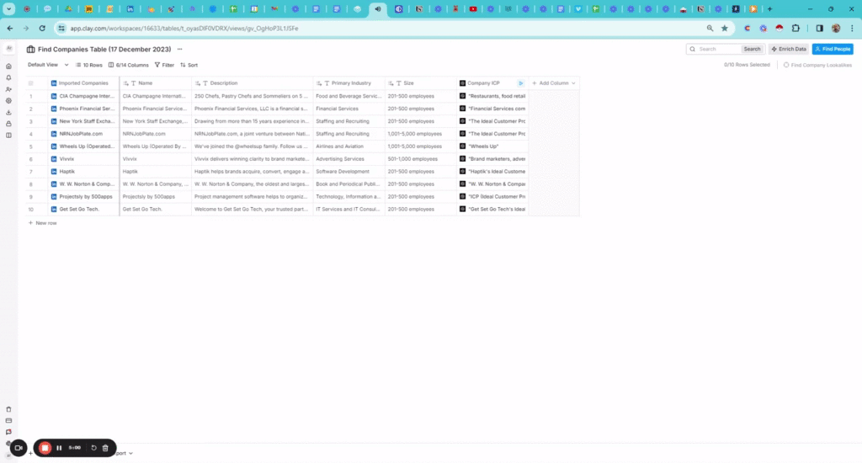The height and width of the screenshot is (463, 862).
Task: Stop the screen recording with red button
Action: click(x=45, y=448)
